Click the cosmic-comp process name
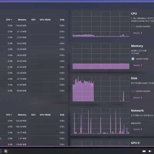Viewport: 154px width, 154px height. click(142, 59)
